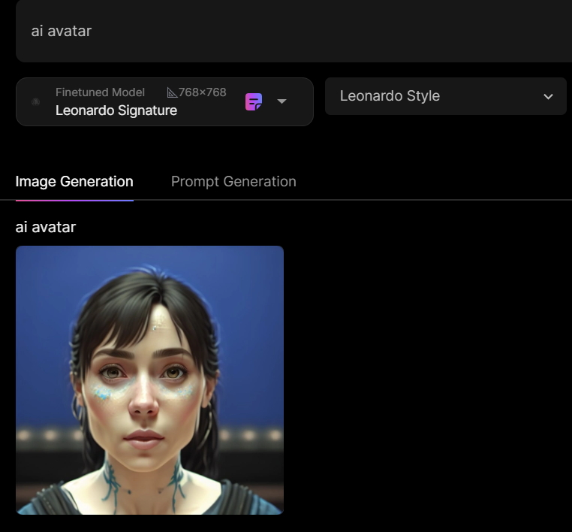Click the small model avatar icon
The width and height of the screenshot is (572, 532).
coord(36,102)
